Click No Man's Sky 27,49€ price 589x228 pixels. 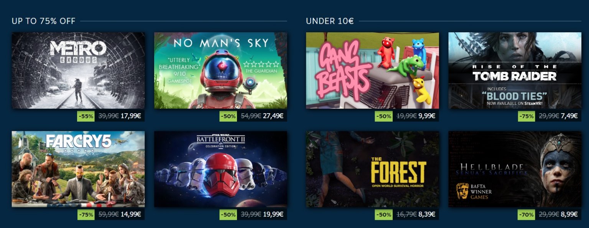coord(273,116)
